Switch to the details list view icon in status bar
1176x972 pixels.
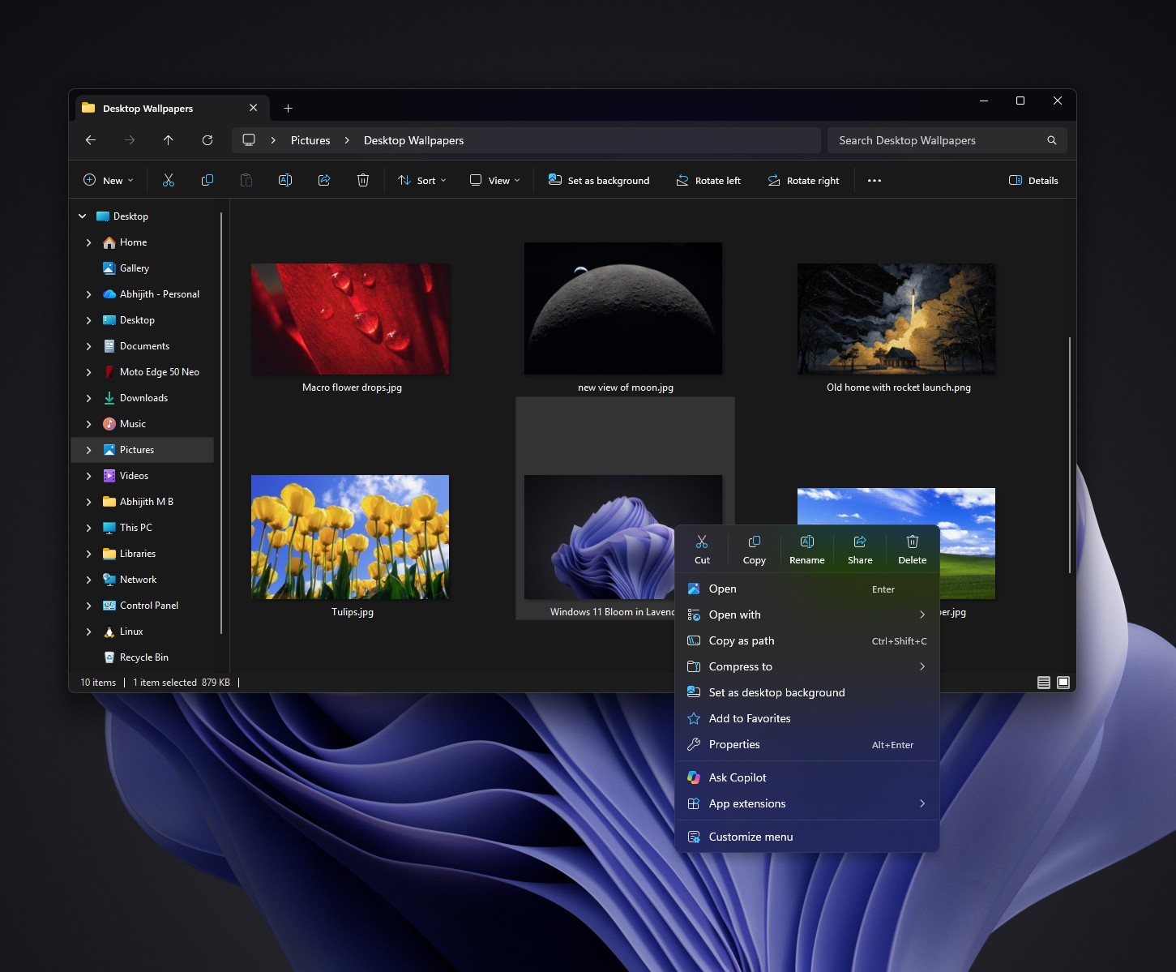click(1044, 683)
